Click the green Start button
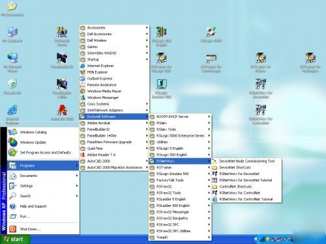Image resolution: width=326 pixels, height=244 pixels. [x=15, y=239]
